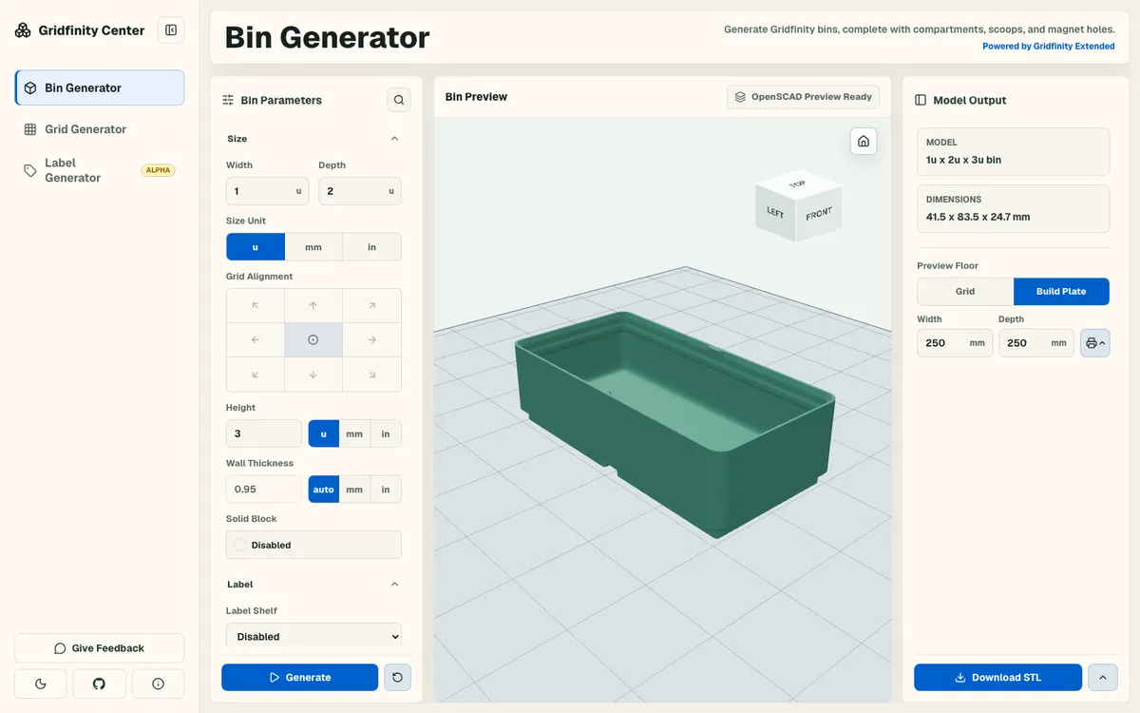
Task: Open the printer preset dropdown
Action: [1095, 343]
